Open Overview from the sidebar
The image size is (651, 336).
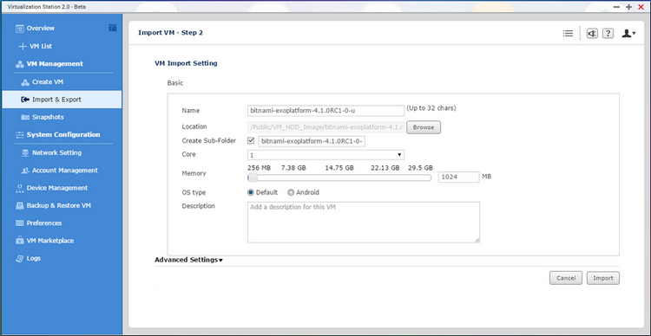[41, 29]
